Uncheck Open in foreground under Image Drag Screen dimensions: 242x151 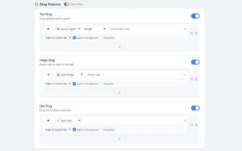point(74,84)
